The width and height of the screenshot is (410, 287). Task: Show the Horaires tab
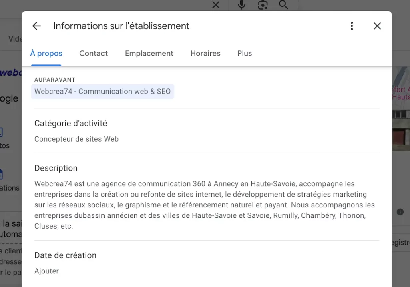205,54
